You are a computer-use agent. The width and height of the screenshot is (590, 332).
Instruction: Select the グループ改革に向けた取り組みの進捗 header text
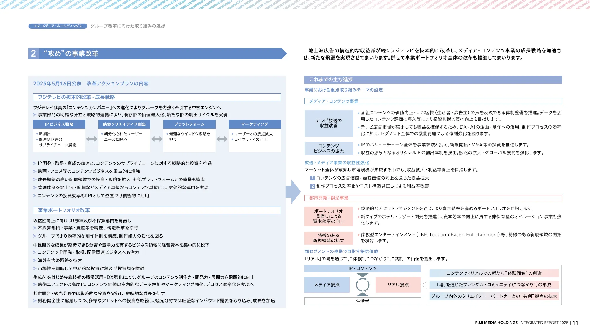(128, 26)
